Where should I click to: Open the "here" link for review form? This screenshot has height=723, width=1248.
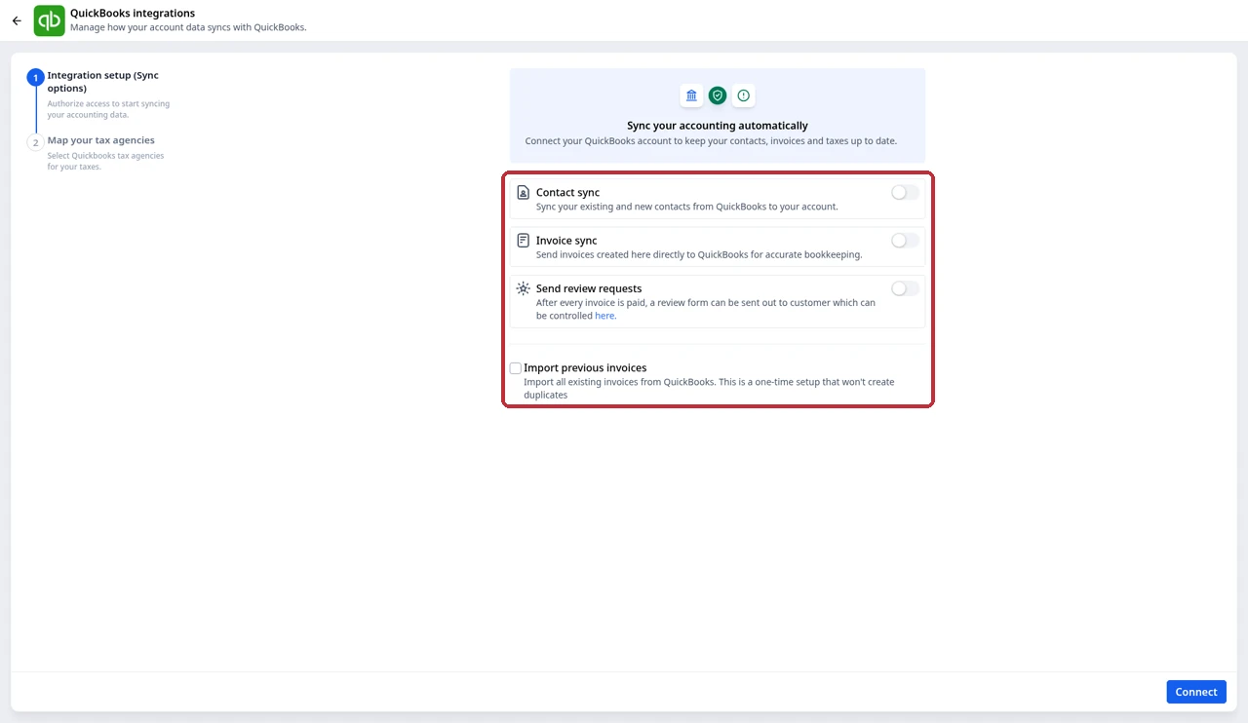604,316
